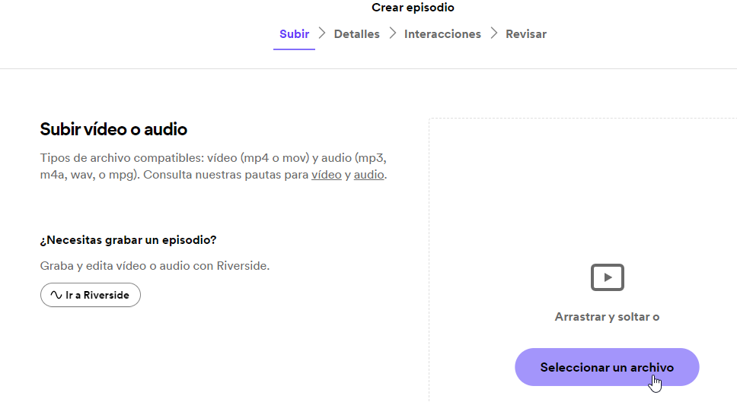Click the Seleccionar un archivo button
Image resolution: width=737 pixels, height=402 pixels.
607,367
